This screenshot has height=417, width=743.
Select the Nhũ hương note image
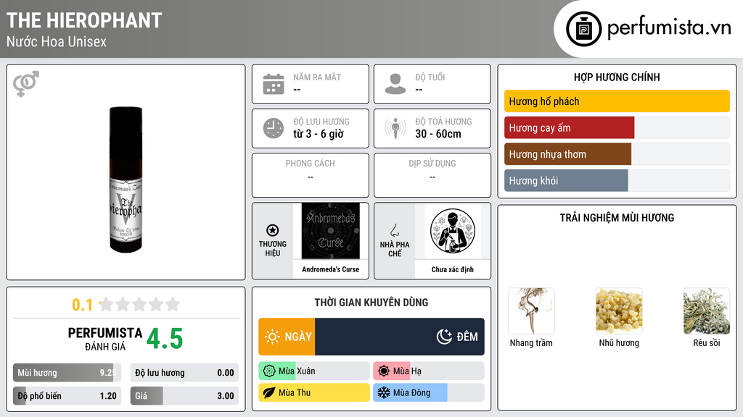pyautogui.click(x=619, y=311)
